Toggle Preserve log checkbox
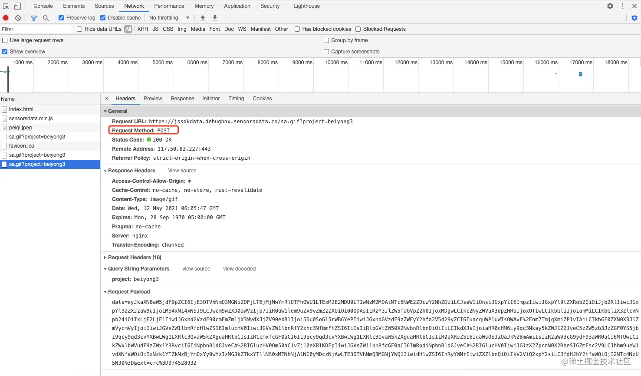 [61, 18]
